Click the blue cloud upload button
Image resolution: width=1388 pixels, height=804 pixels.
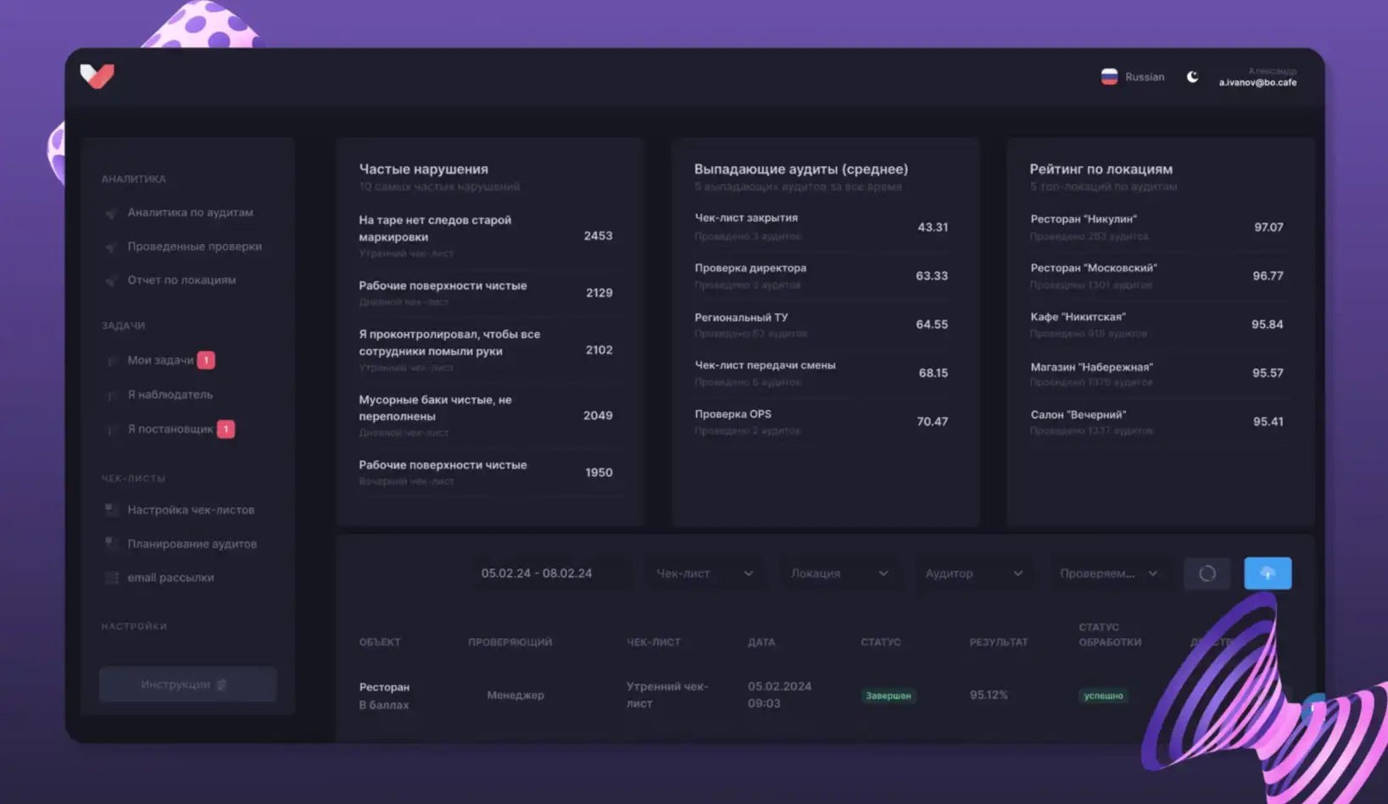[1268, 574]
